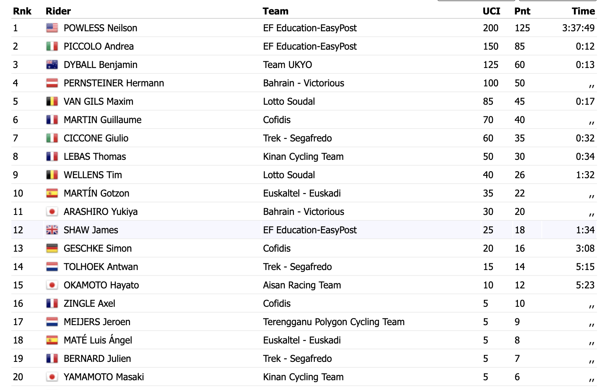Image resolution: width=606 pixels, height=390 pixels.
Task: Click the Spanish flag beside MARTÍN Gotzon
Action: click(x=52, y=193)
